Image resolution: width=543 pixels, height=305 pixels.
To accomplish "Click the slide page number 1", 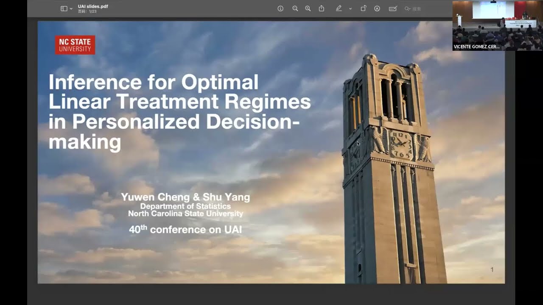I will point(492,270).
